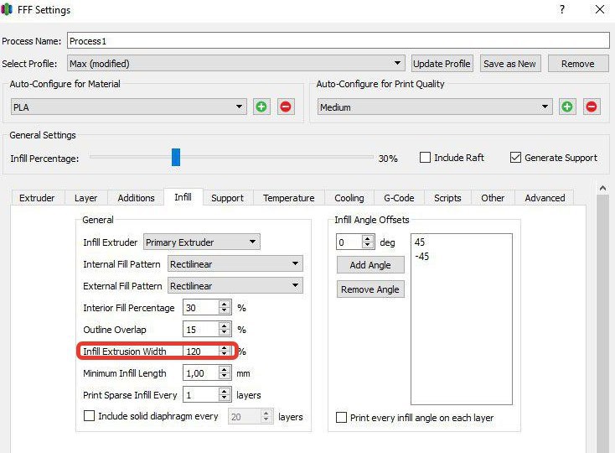The width and height of the screenshot is (615, 453).
Task: Click the Infill Percentage slider handle
Action: pyautogui.click(x=176, y=157)
